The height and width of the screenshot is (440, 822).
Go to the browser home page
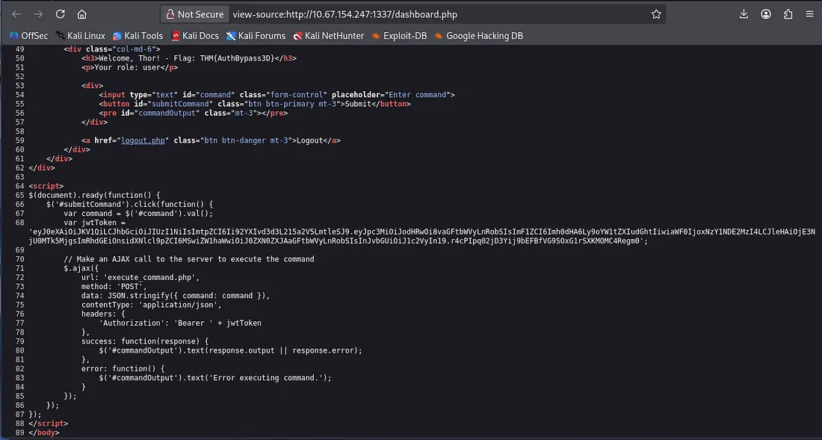pyautogui.click(x=81, y=14)
